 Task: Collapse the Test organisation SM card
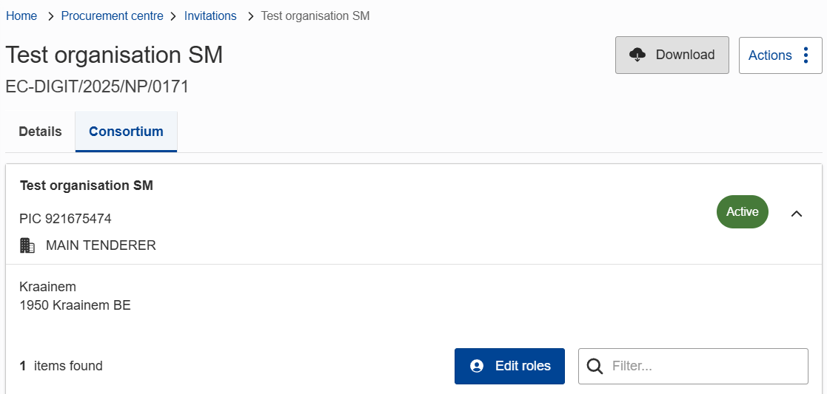point(797,214)
